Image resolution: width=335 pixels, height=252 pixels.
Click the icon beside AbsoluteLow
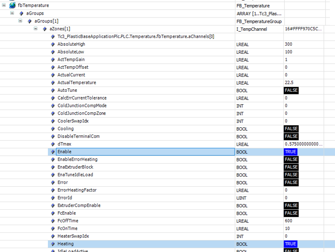point(53,52)
